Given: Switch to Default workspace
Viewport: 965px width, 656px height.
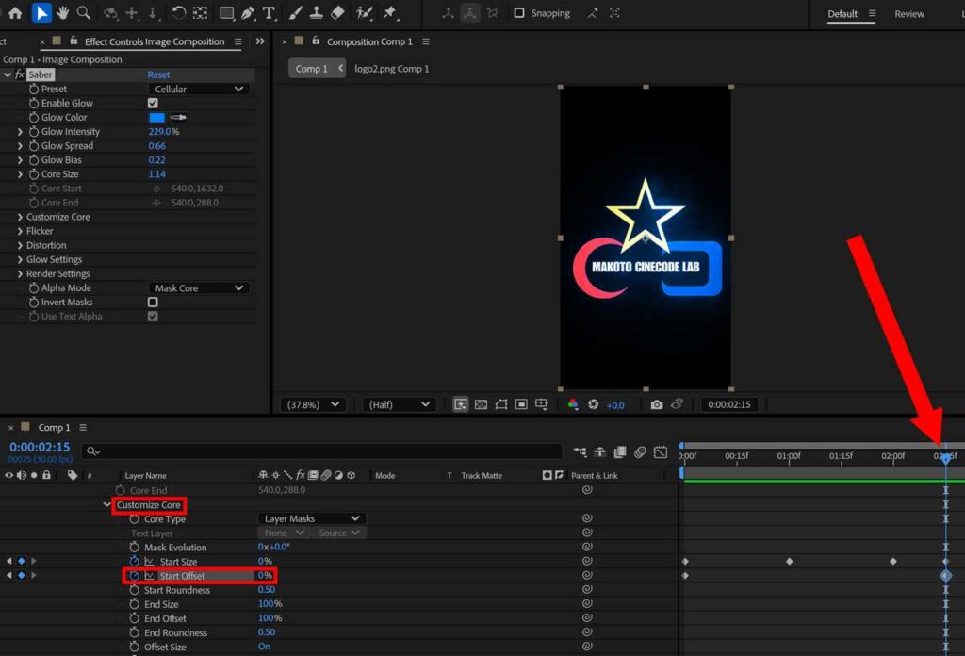Looking at the screenshot, I should (x=842, y=13).
